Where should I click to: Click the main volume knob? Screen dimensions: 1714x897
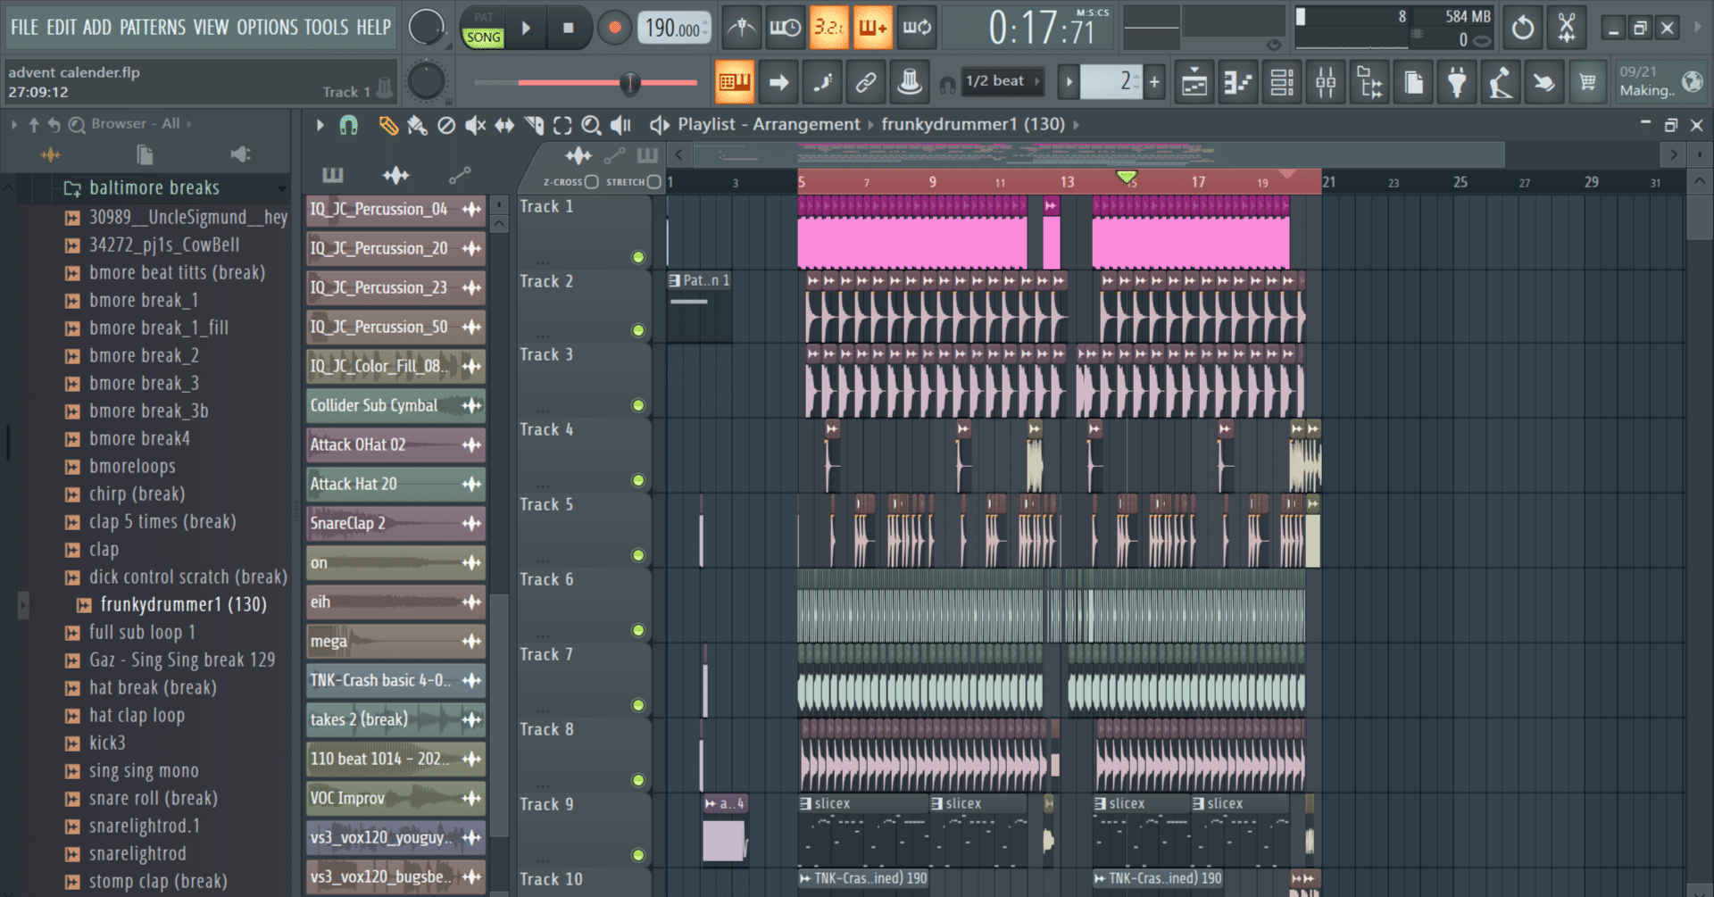pos(426,28)
